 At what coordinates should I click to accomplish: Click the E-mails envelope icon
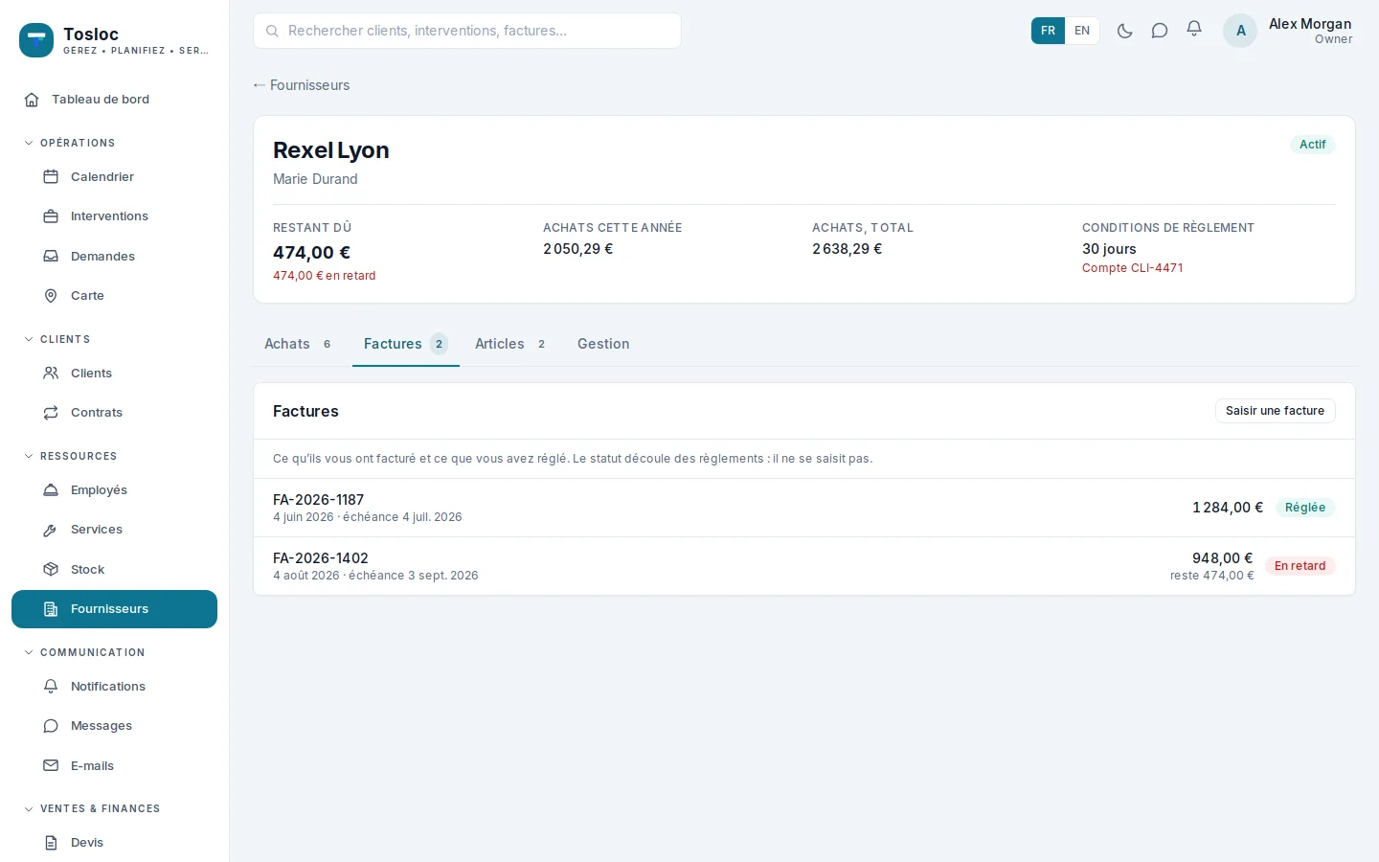(x=51, y=766)
